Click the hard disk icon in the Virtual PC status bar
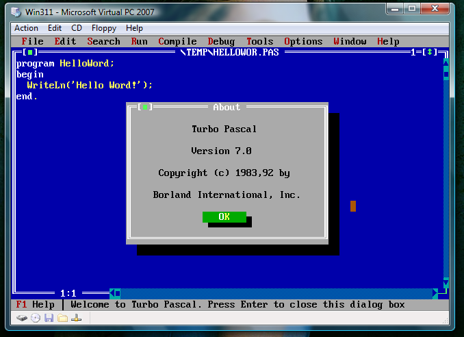Screen dimensions: 464x337 pyautogui.click(x=22, y=319)
